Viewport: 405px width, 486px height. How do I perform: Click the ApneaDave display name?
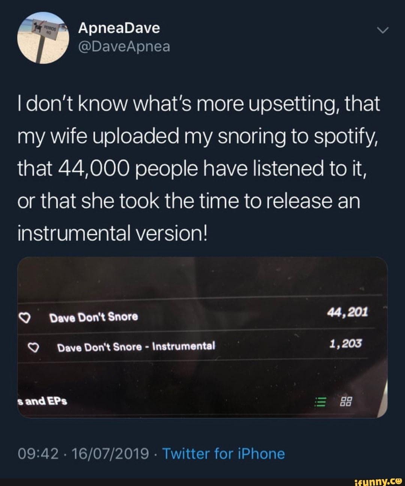(119, 28)
